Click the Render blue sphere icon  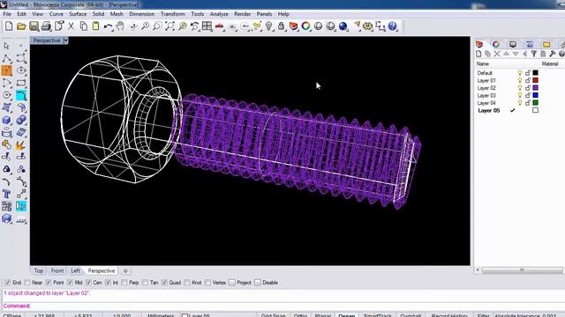[x=343, y=26]
